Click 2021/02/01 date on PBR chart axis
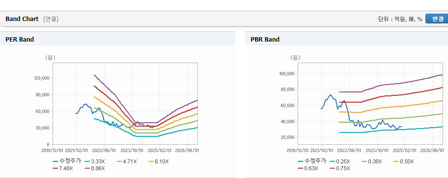Viewport: 448px width, 178px height. click(x=322, y=150)
